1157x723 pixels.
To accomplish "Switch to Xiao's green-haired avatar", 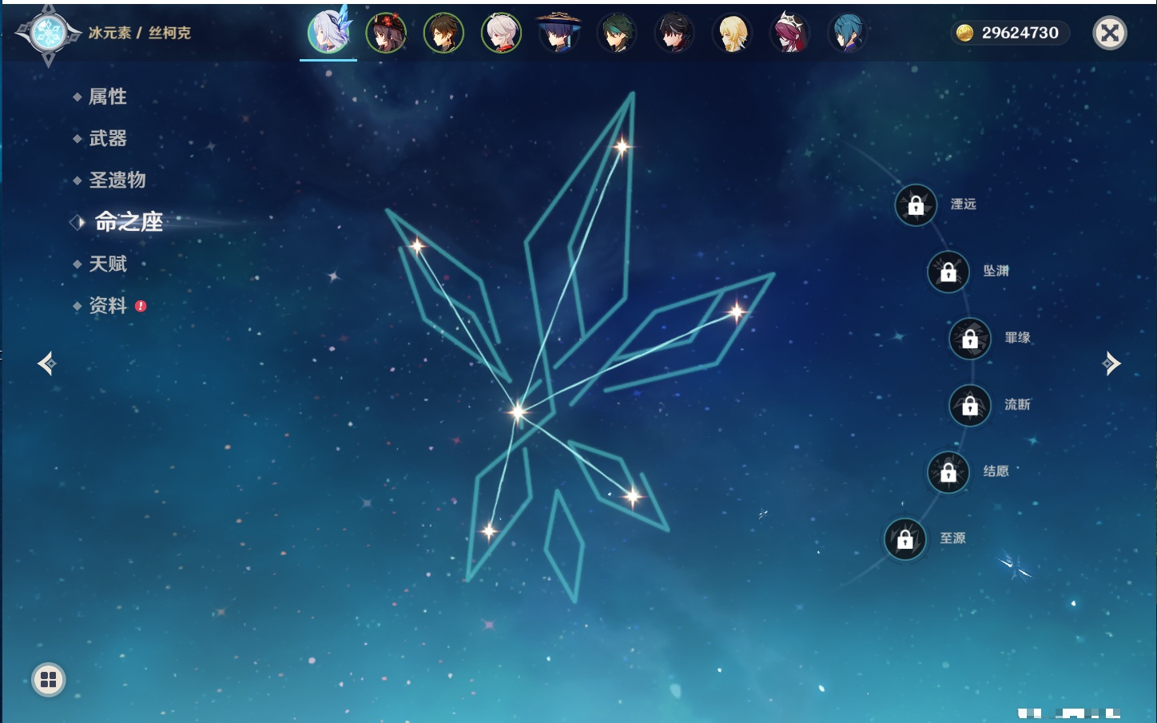I will [x=617, y=33].
